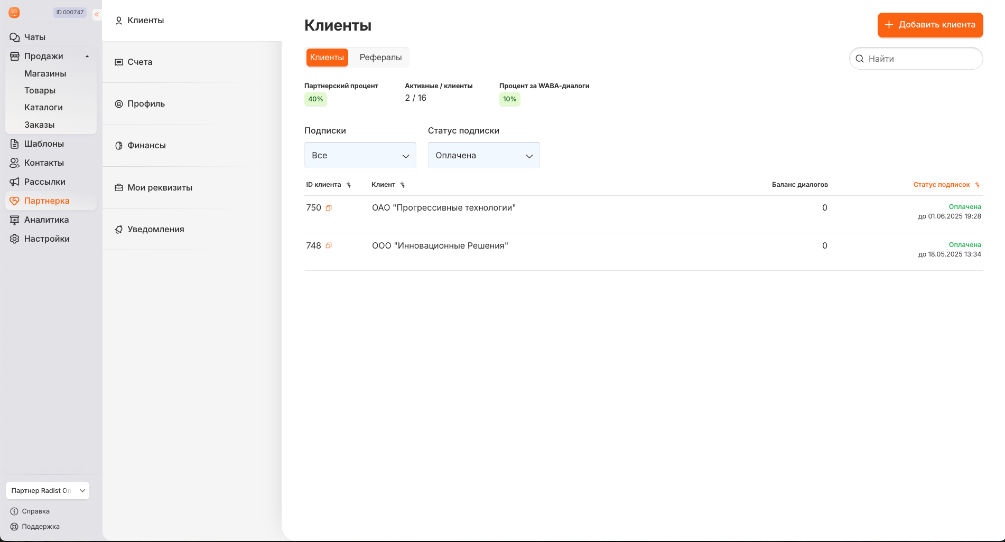Viewport: 1005px width, 542px height.
Task: Collapse the sidebar with the double-arrow icon
Action: (97, 14)
